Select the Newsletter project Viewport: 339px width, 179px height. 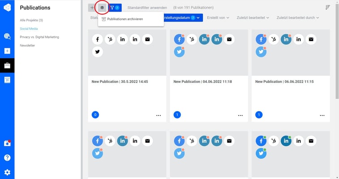pyautogui.click(x=27, y=45)
